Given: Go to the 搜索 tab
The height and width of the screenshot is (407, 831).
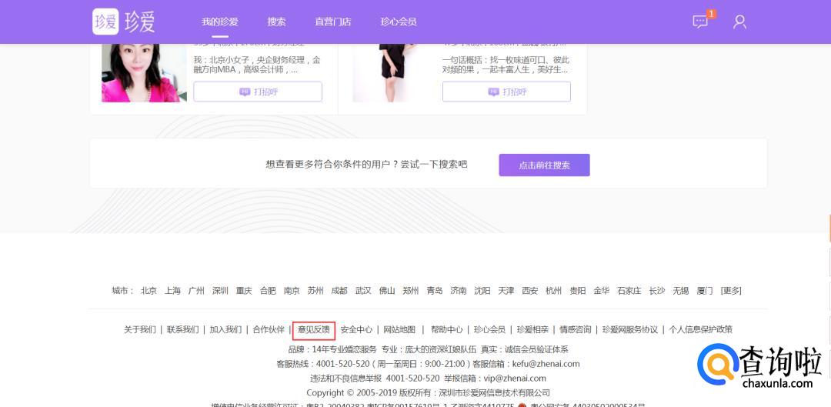Looking at the screenshot, I should click(277, 22).
